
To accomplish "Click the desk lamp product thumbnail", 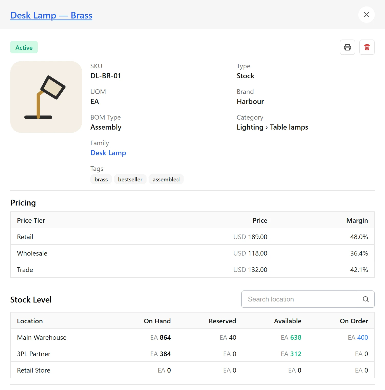I will tap(46, 97).
